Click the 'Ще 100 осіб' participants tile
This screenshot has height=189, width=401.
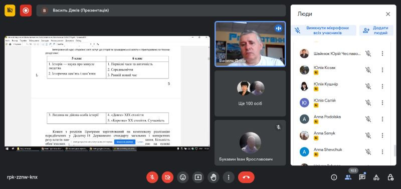pyautogui.click(x=250, y=93)
